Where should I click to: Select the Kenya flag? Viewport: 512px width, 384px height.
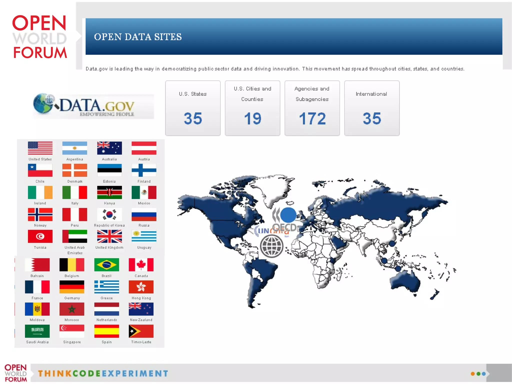(x=109, y=192)
